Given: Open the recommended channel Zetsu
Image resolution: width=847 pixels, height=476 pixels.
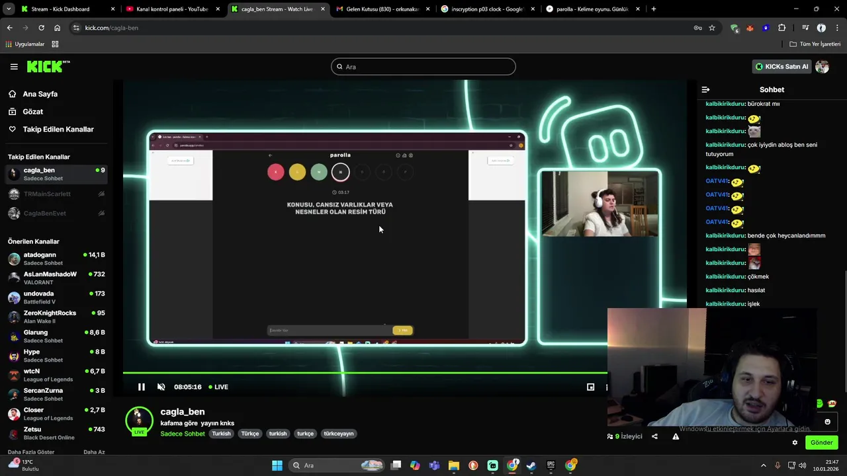Looking at the screenshot, I should (56, 433).
